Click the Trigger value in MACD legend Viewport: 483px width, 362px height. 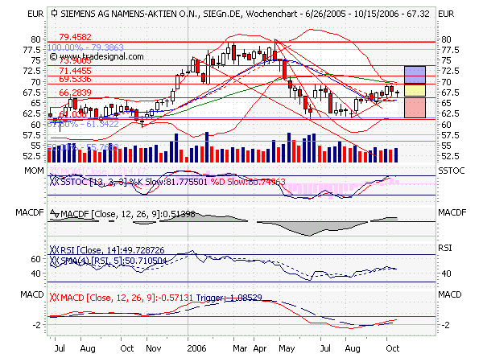[x=229, y=298]
